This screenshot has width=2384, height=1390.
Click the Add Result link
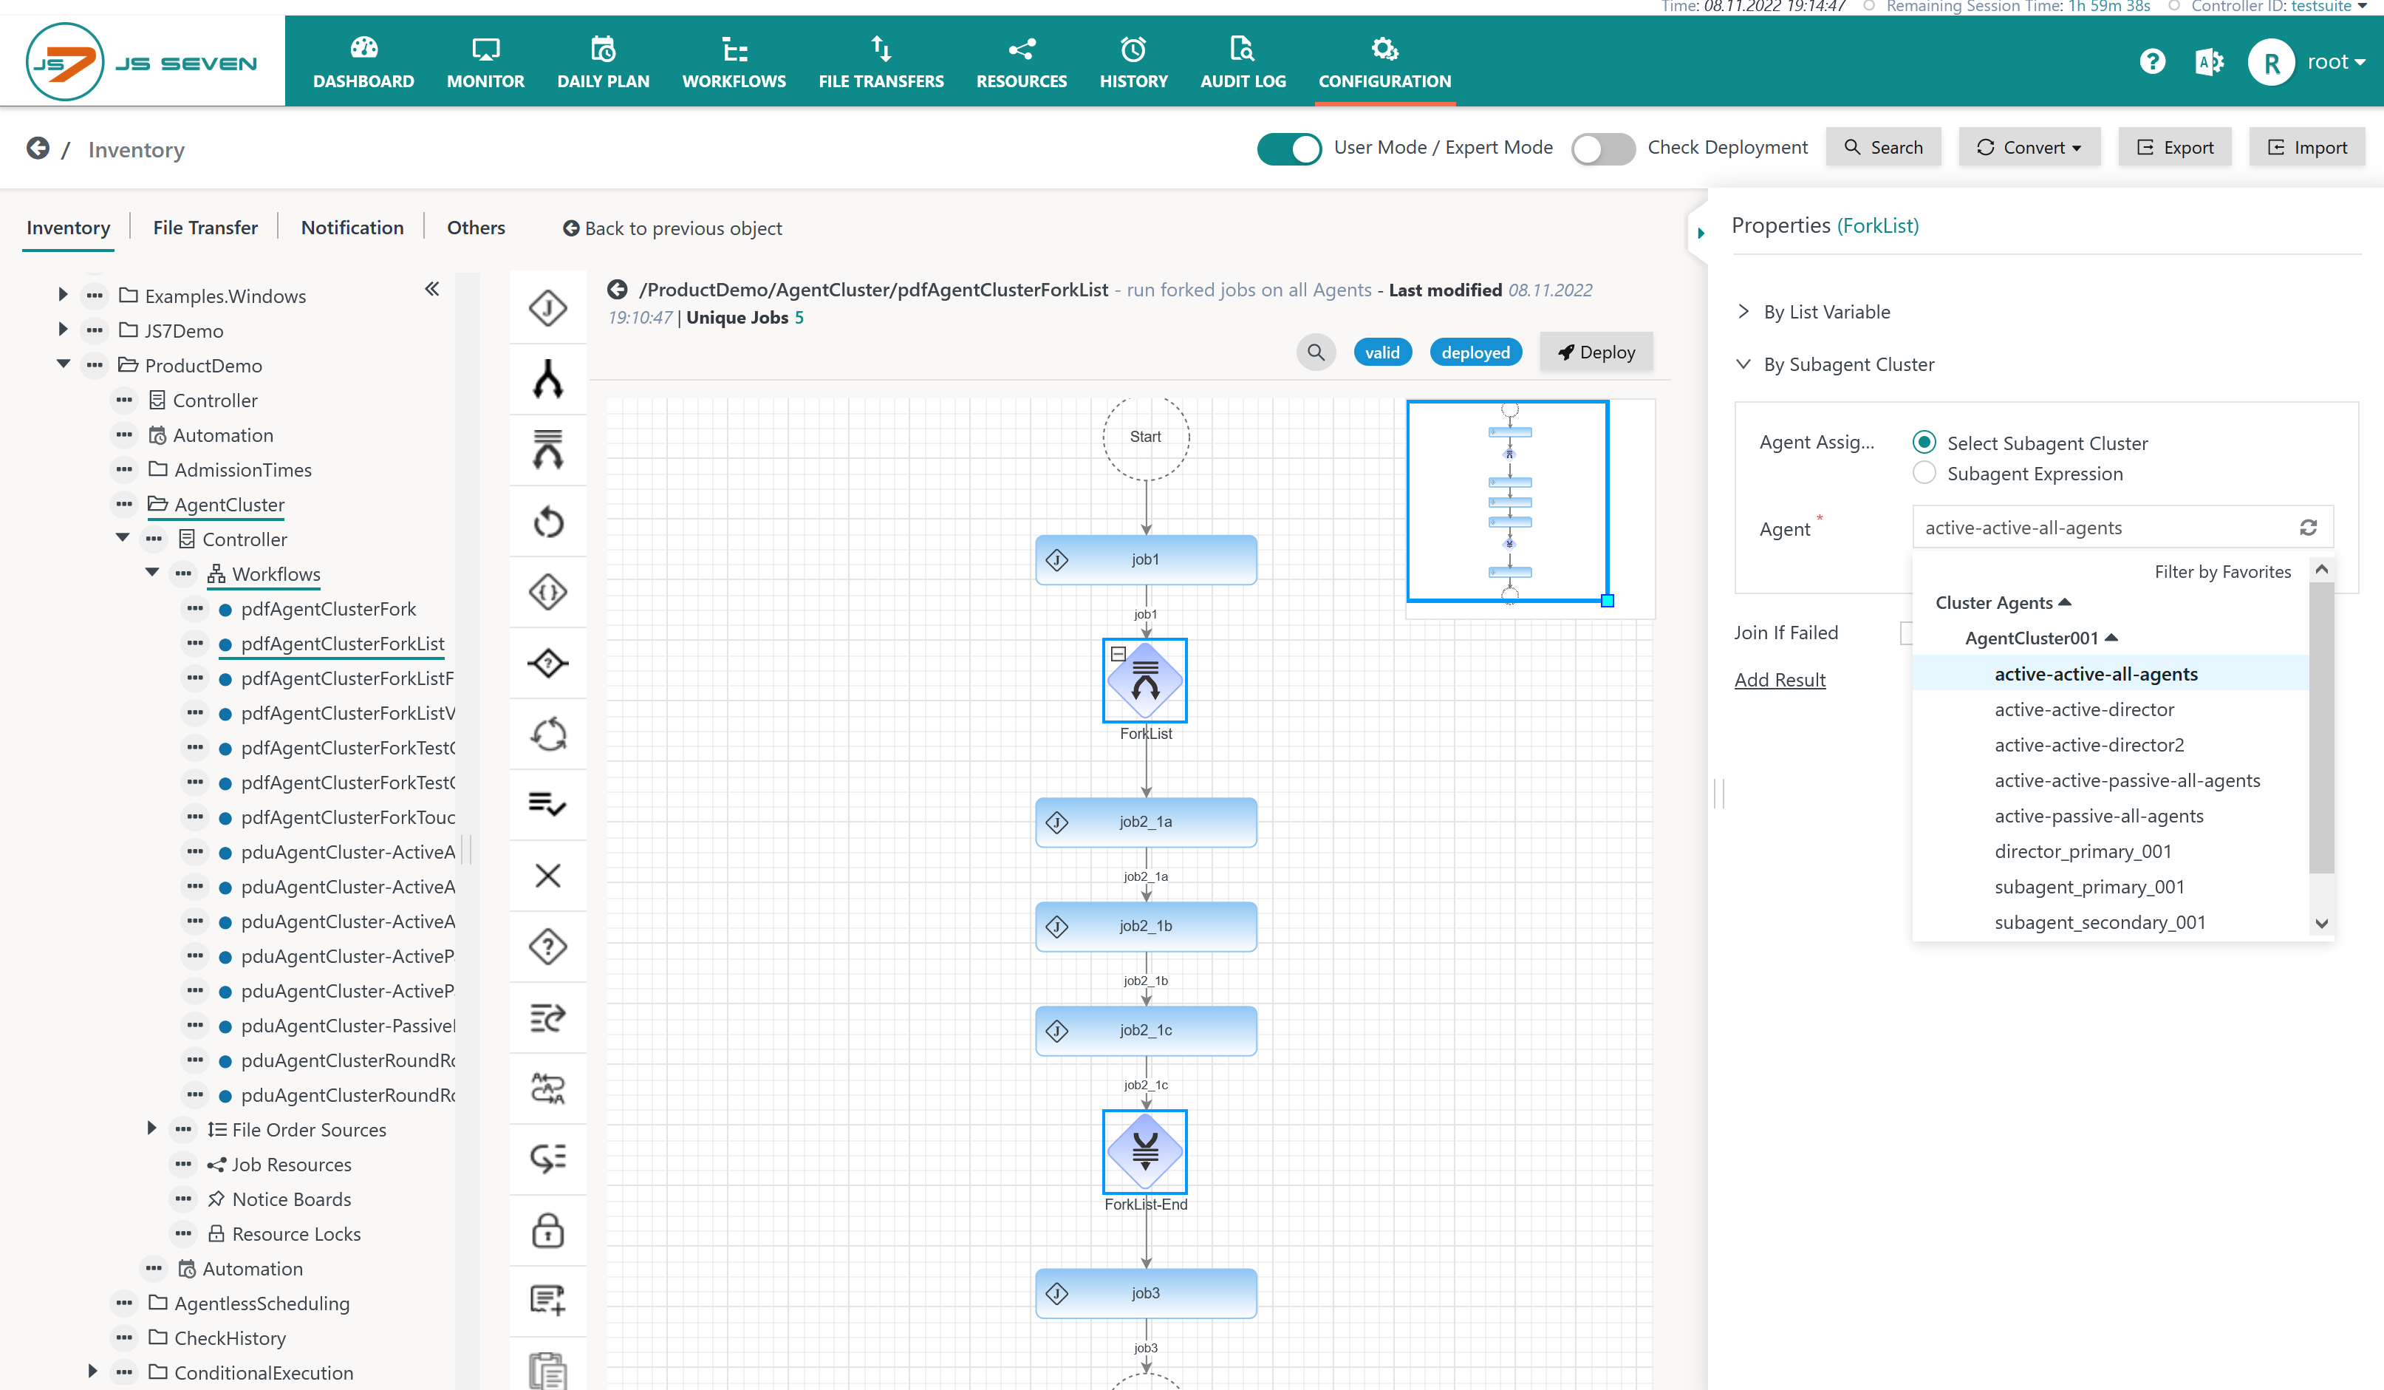[x=1780, y=679]
